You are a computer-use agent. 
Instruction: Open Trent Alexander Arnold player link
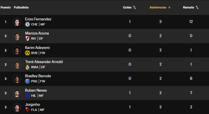pyautogui.click(x=44, y=62)
